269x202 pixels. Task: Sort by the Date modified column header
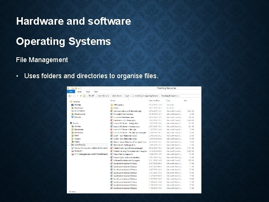tap(154, 101)
